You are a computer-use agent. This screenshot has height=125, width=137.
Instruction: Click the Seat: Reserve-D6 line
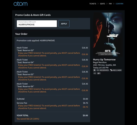[25, 86]
